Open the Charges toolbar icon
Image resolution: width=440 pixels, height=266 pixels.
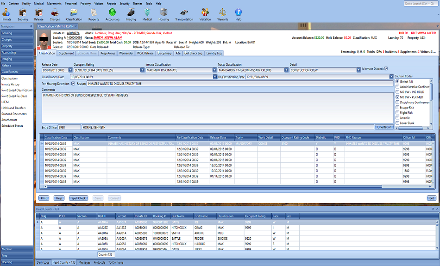click(54, 13)
